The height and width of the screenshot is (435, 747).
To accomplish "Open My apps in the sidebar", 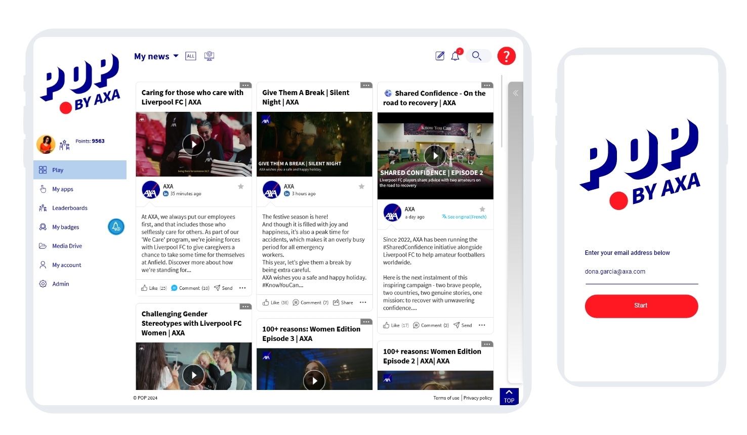I will 80,189.
